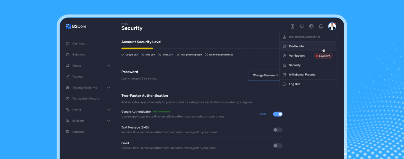Click Reset link for Google Authenticator
Viewport: 404px width, 159px height.
pyautogui.click(x=262, y=114)
